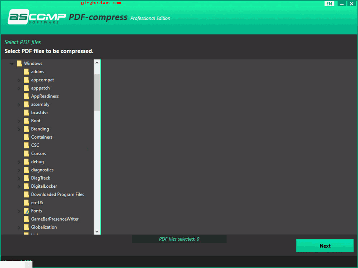This screenshot has height=268, width=358.
Task: Expand the Globalization folder node
Action: [19, 228]
